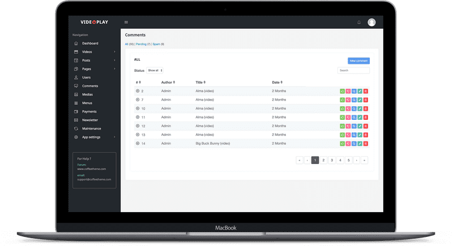The image size is (453, 246).
Task: View comment 7 with blue magnifier icon
Action: point(354,100)
